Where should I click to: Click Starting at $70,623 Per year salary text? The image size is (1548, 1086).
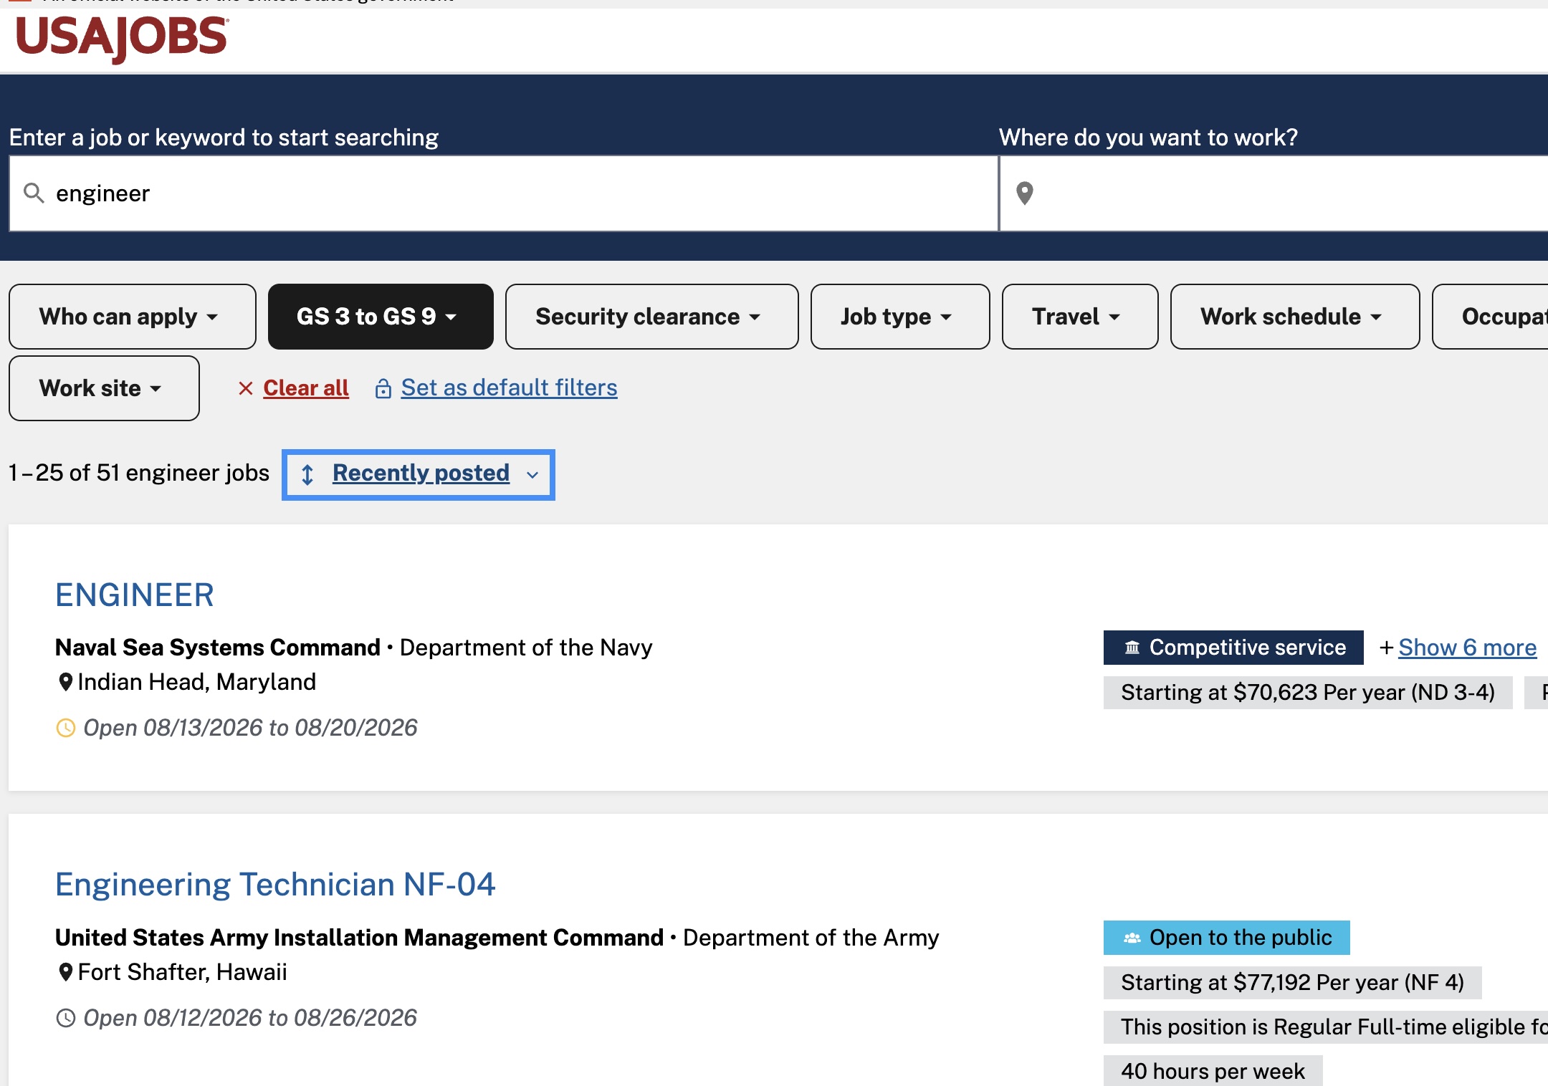point(1308,693)
